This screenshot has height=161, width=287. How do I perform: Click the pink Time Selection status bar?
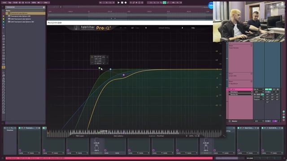pyautogui.click(x=109, y=158)
